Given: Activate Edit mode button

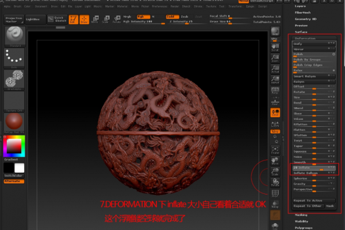Looking at the screenshot, I should click(x=74, y=20).
